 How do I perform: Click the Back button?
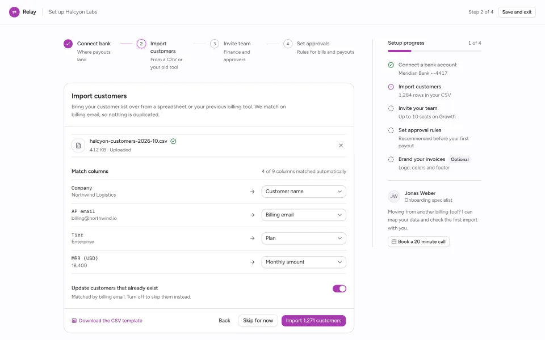(224, 321)
